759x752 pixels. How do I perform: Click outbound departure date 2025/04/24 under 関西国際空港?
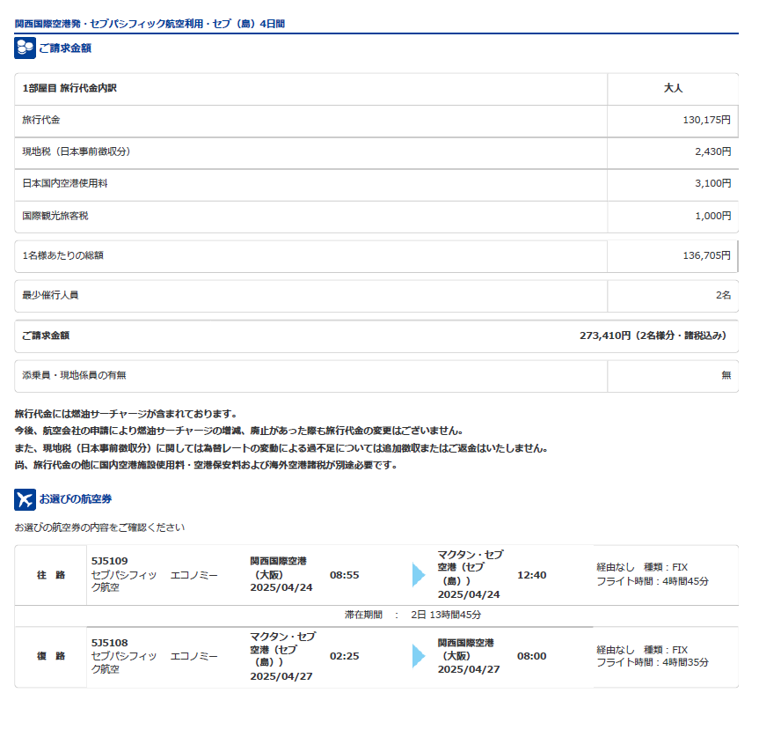point(281,587)
